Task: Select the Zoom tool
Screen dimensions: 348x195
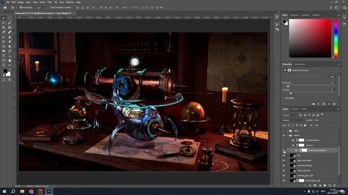Action: coord(4,65)
